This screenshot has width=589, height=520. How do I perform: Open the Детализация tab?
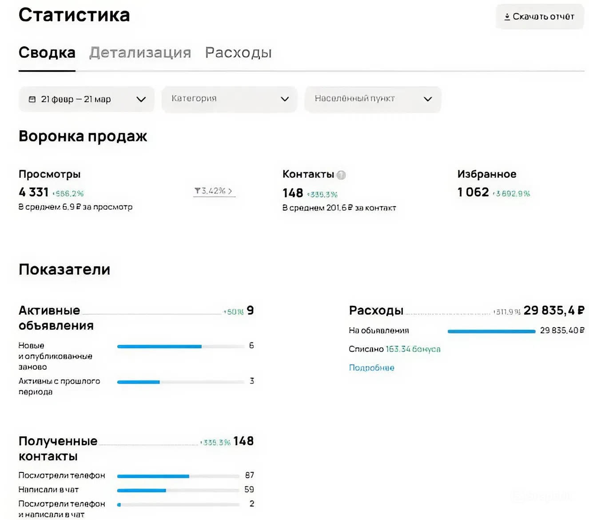pyautogui.click(x=140, y=52)
